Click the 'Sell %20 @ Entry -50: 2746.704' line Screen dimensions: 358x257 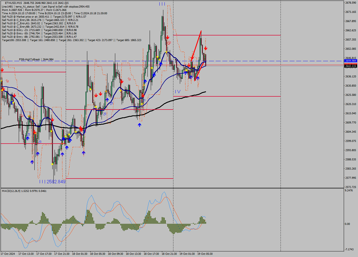click(x=39, y=34)
